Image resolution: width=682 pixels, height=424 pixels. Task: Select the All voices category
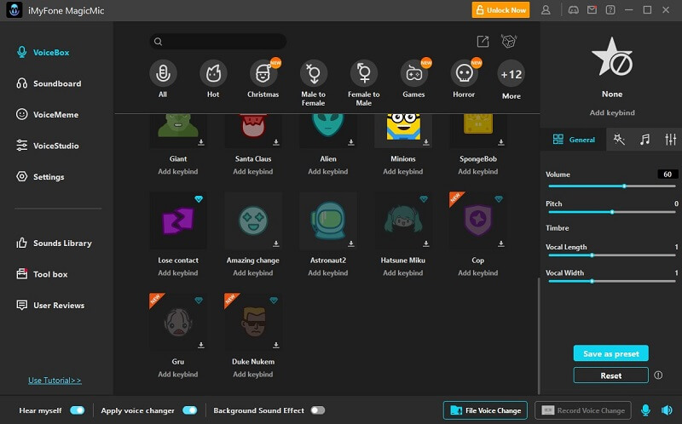click(163, 79)
